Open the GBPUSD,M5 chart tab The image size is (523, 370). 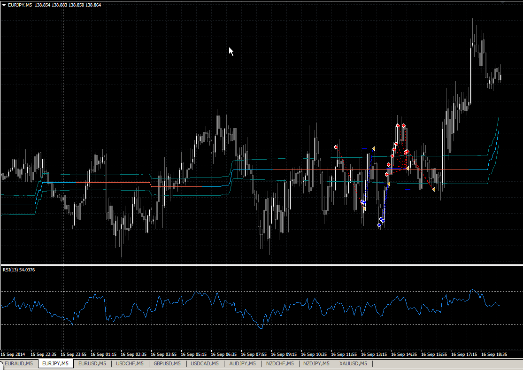(x=167, y=363)
